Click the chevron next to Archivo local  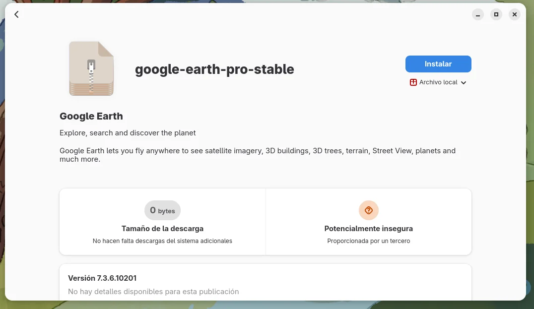(x=464, y=83)
